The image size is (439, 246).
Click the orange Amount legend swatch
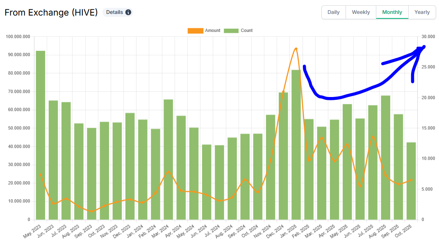pos(196,31)
